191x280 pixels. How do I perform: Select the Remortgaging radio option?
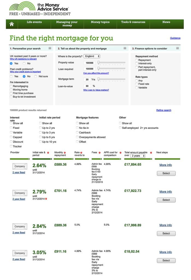tap(11, 86)
